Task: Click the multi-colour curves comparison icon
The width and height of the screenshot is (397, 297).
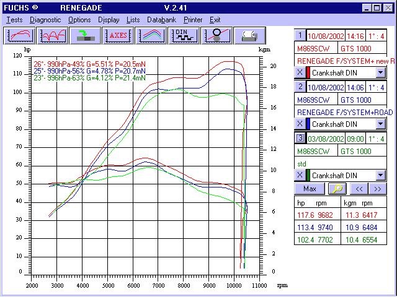Action: [x=151, y=36]
